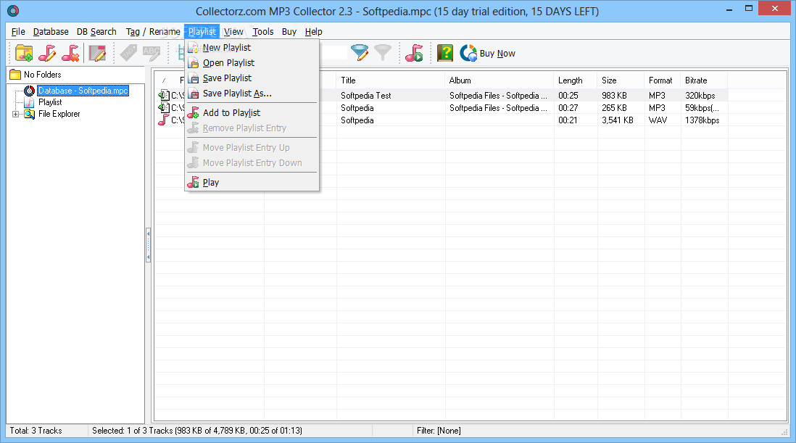Sort by the Album column header

[499, 80]
